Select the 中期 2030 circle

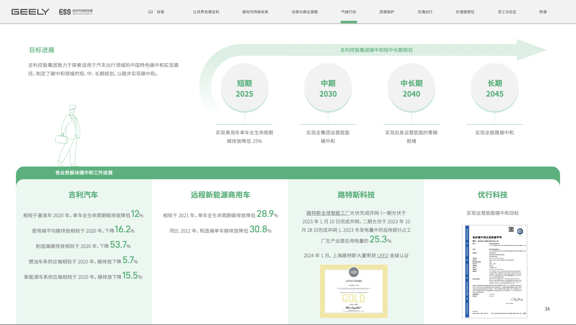click(328, 88)
